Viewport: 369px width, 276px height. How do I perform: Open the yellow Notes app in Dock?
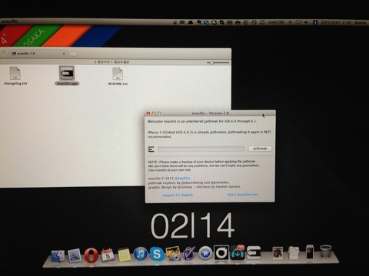pyautogui.click(x=125, y=255)
